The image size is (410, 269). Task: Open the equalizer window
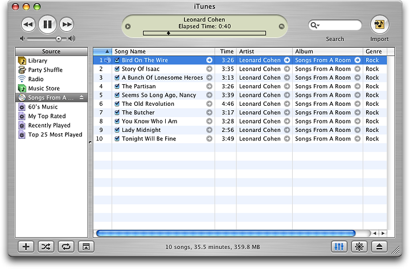[x=339, y=247]
